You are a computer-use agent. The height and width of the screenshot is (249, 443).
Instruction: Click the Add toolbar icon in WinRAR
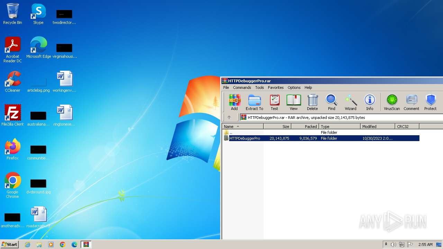(x=234, y=102)
